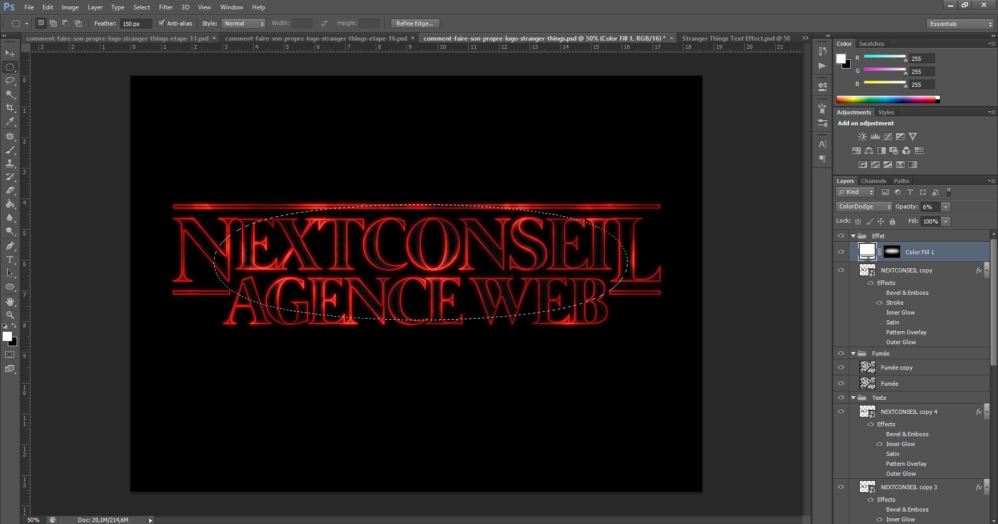Click the red R channel slider
998x524 pixels.
click(885, 57)
